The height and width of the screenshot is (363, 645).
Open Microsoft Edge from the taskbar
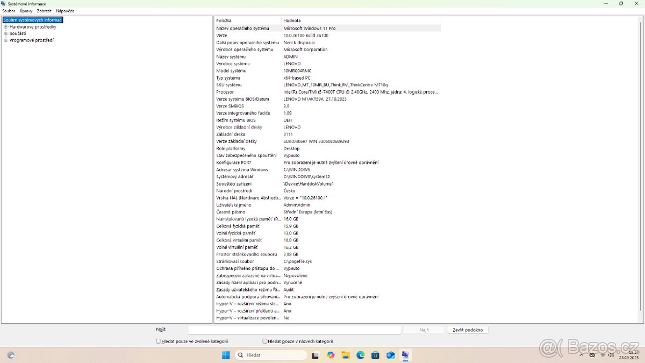(360, 355)
